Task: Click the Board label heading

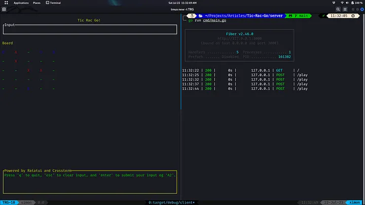Action: 8,43
